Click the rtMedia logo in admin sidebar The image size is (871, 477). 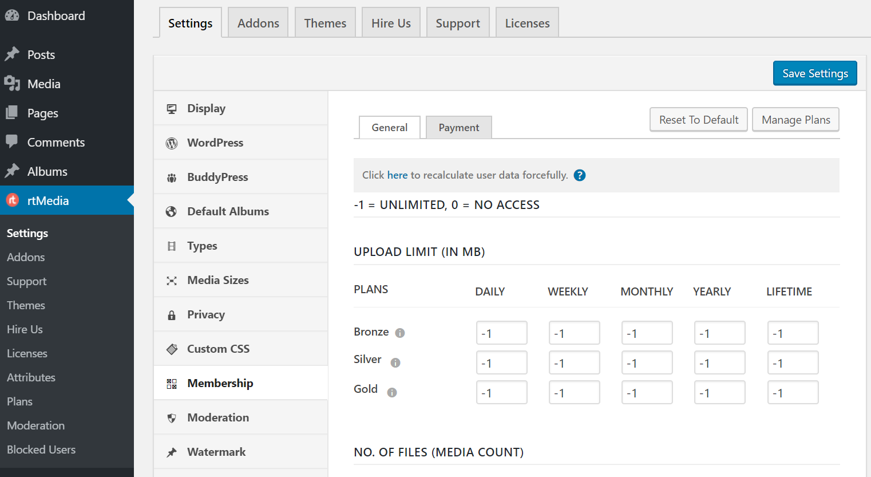[13, 200]
